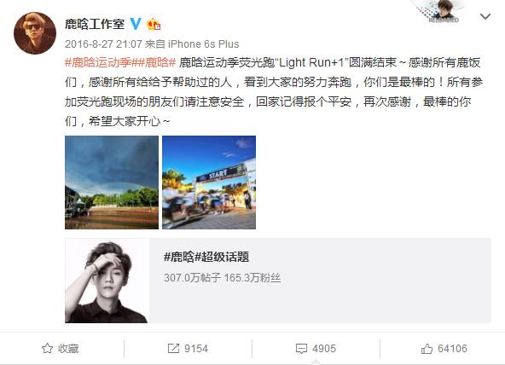Open the post options chevron menu

point(485,16)
